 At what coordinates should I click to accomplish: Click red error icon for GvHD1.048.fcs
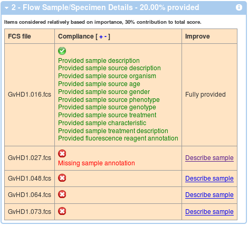[x=62, y=178]
